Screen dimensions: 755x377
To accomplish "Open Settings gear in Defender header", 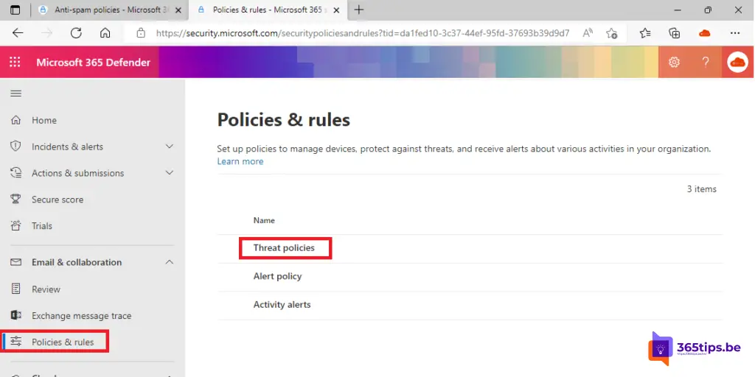I will pos(674,62).
